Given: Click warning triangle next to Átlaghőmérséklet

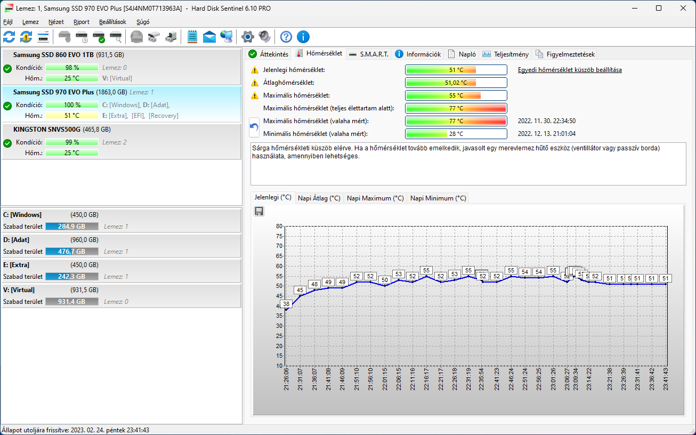Looking at the screenshot, I should pyautogui.click(x=255, y=83).
